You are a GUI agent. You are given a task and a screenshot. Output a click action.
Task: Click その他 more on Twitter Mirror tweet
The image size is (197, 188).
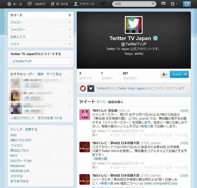pyautogui.click(x=181, y=167)
